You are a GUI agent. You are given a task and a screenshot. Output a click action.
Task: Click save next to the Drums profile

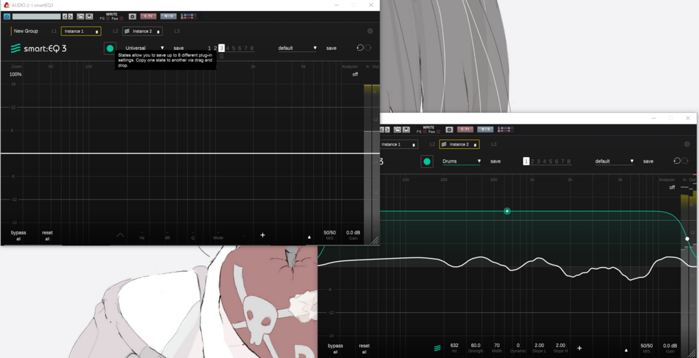tap(496, 161)
